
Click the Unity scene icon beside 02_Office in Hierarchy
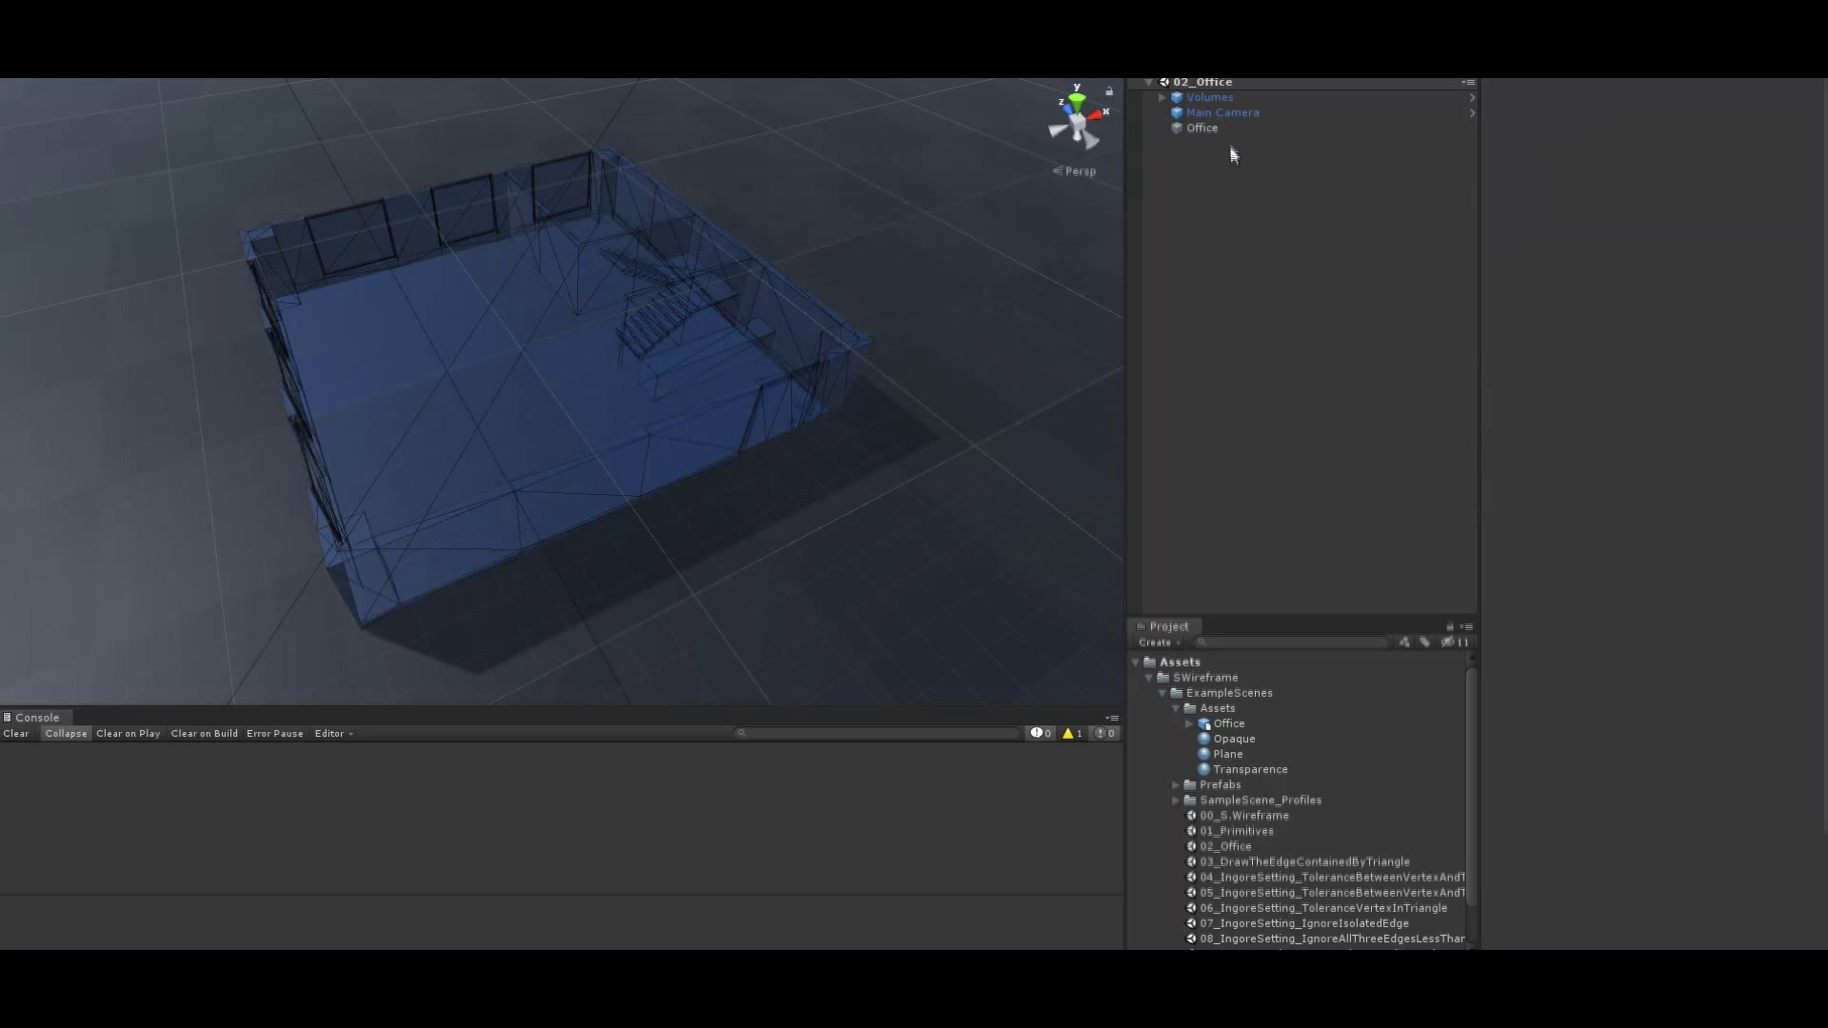[x=1163, y=82]
